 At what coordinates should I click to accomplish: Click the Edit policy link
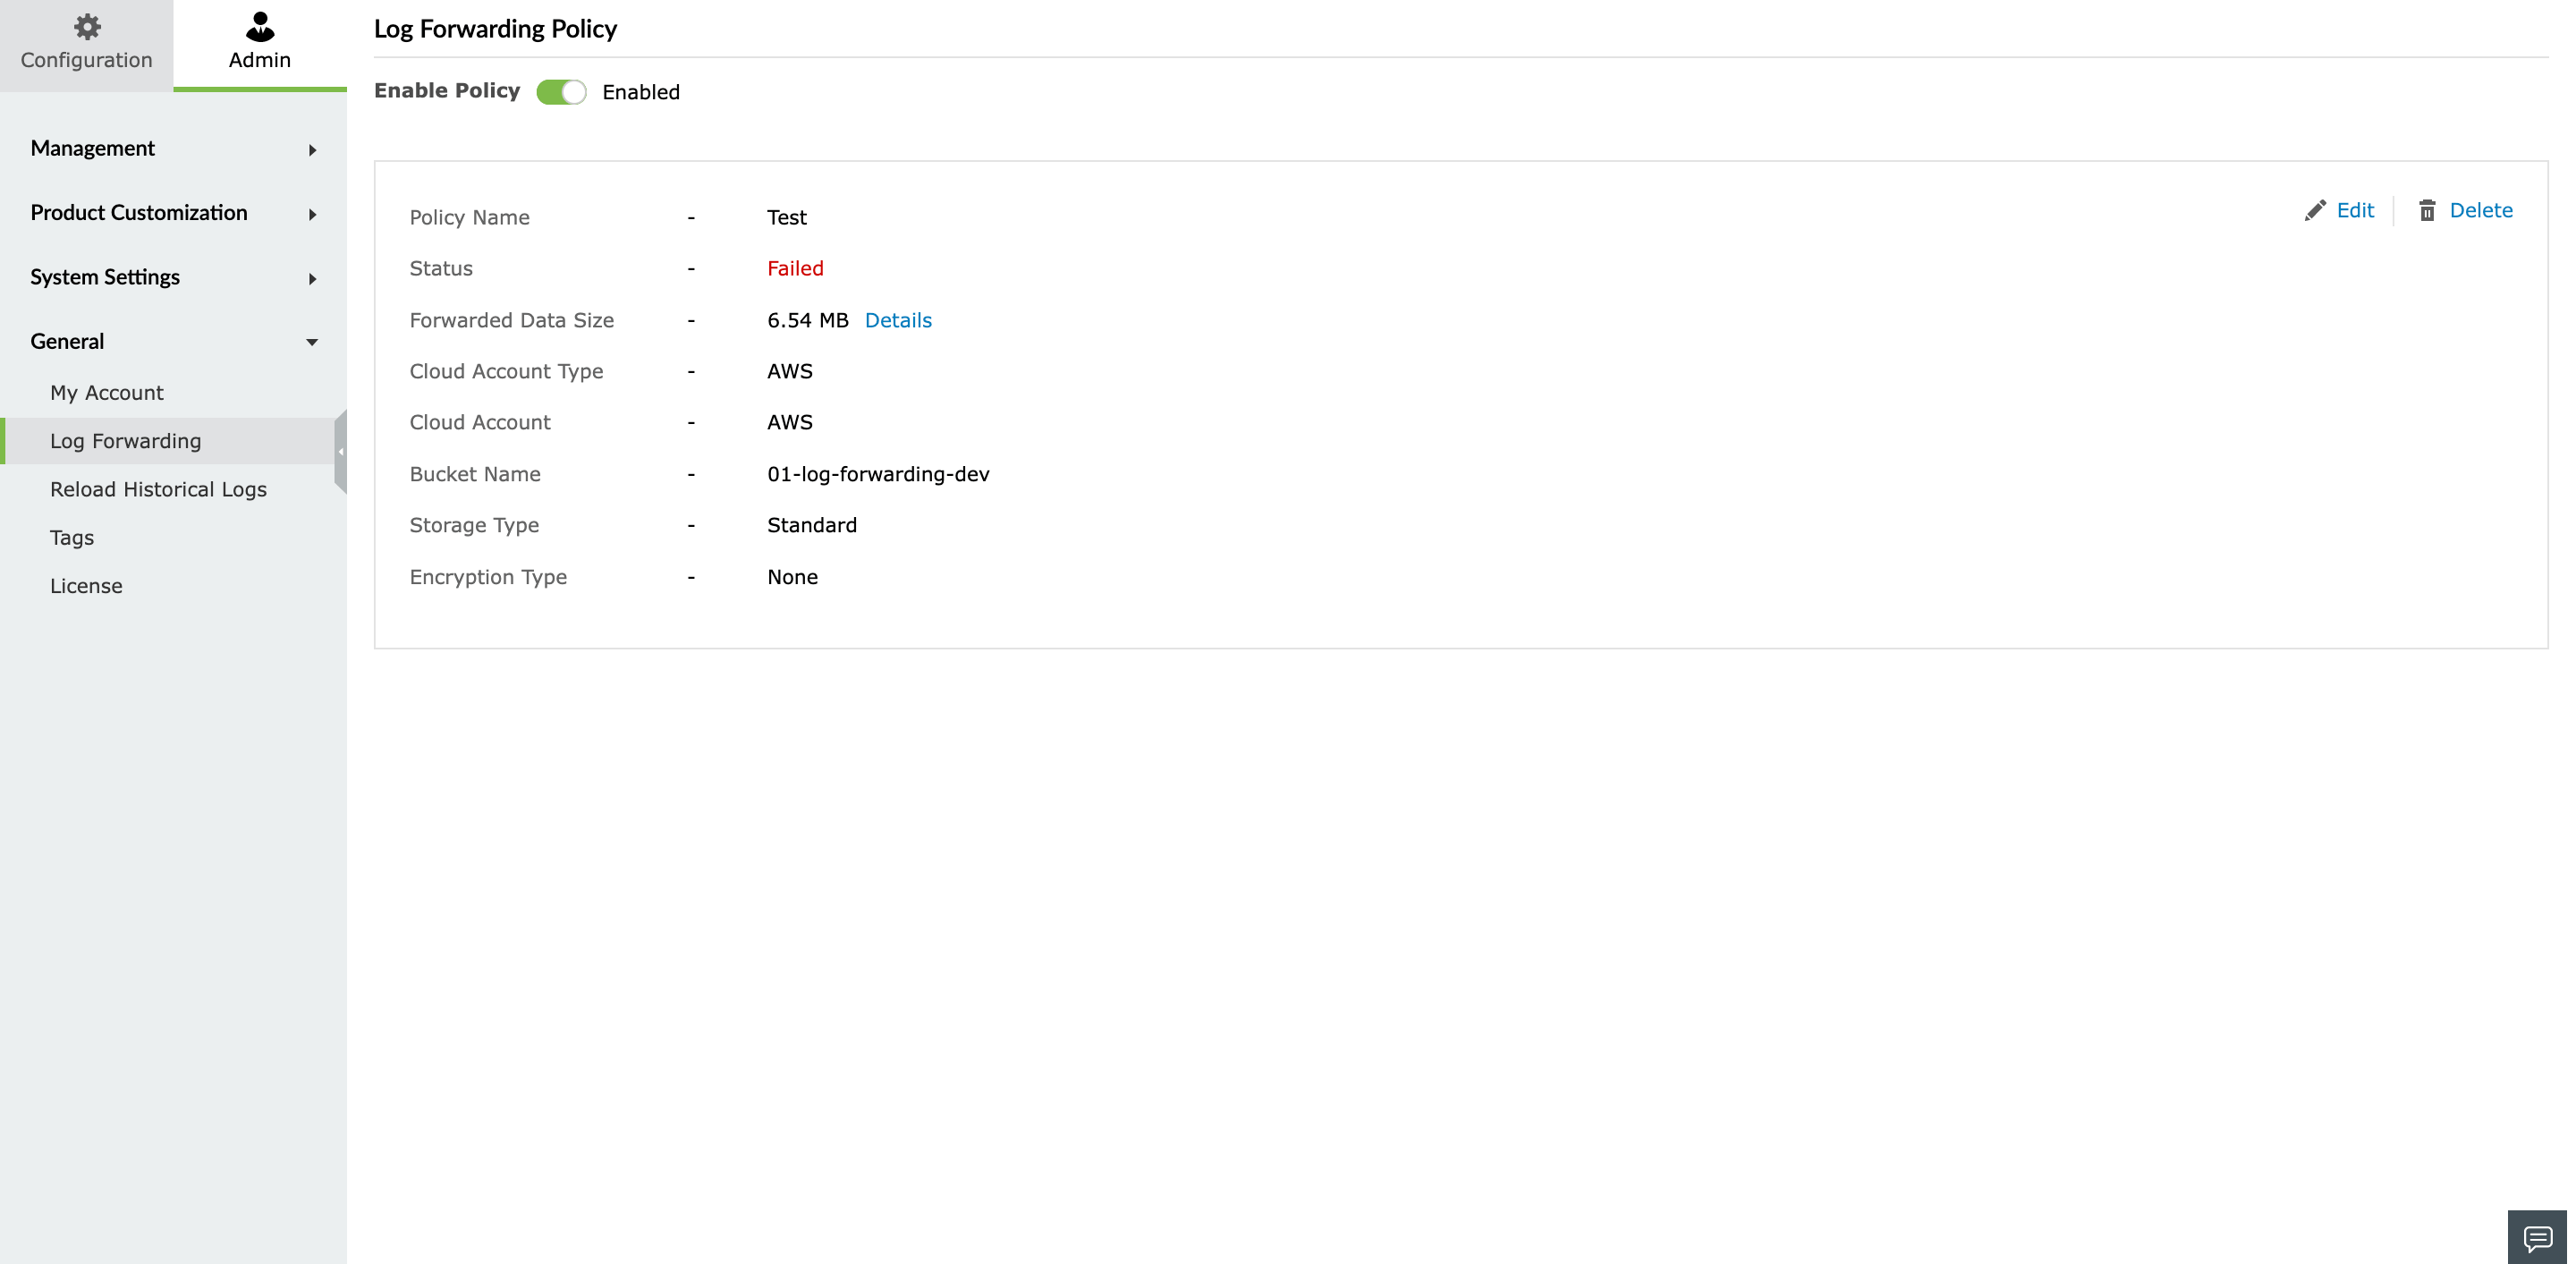(x=2355, y=211)
